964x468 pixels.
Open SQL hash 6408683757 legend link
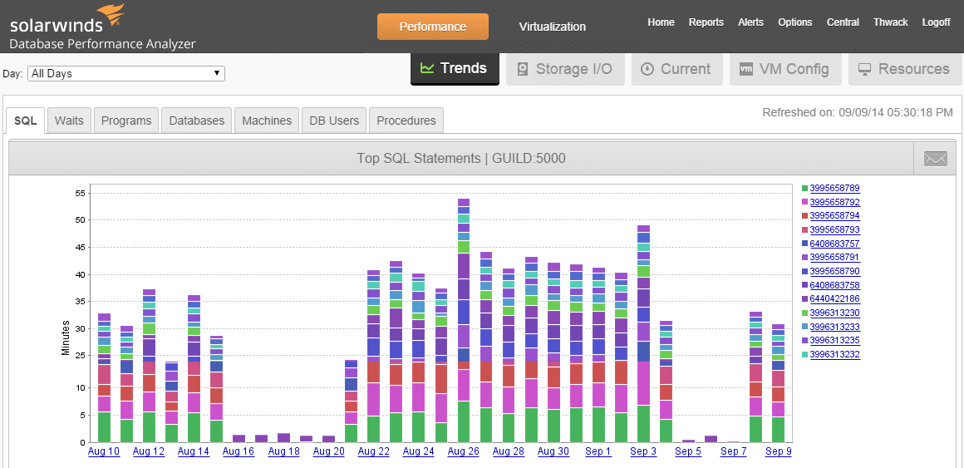834,244
